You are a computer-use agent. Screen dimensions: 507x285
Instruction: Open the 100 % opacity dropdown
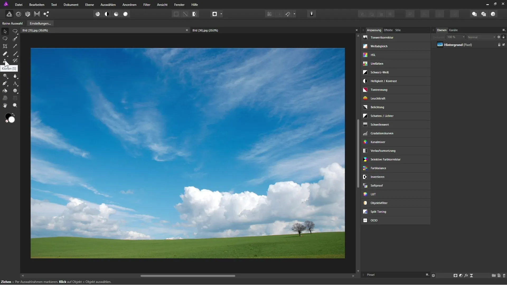(x=456, y=37)
